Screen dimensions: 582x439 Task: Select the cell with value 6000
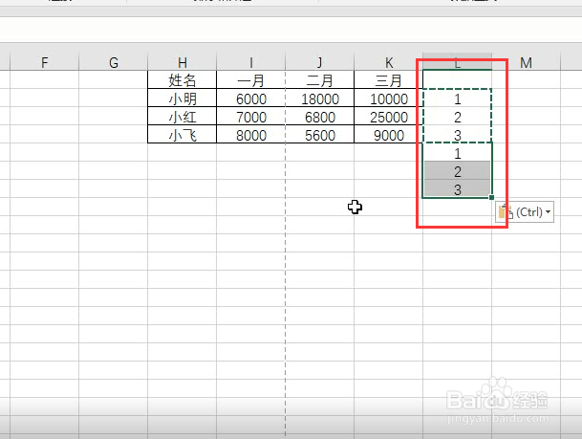click(251, 98)
